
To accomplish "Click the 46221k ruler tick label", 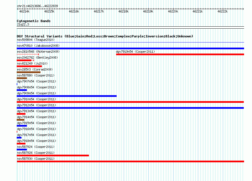I will click(198, 11).
